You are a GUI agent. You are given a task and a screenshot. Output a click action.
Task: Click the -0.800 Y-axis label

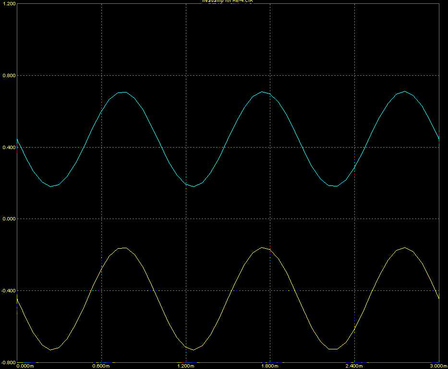pyautogui.click(x=8, y=362)
